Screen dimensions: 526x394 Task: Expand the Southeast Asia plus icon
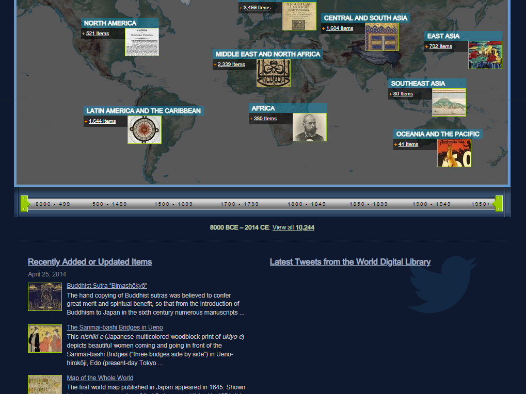point(390,94)
